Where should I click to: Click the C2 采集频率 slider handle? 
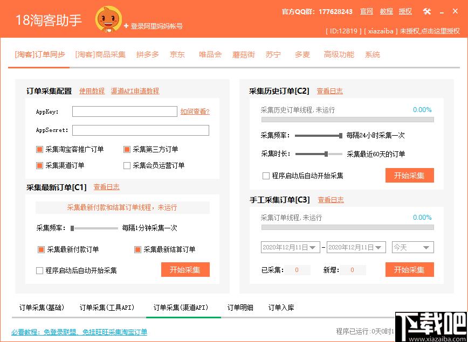pyautogui.click(x=341, y=136)
